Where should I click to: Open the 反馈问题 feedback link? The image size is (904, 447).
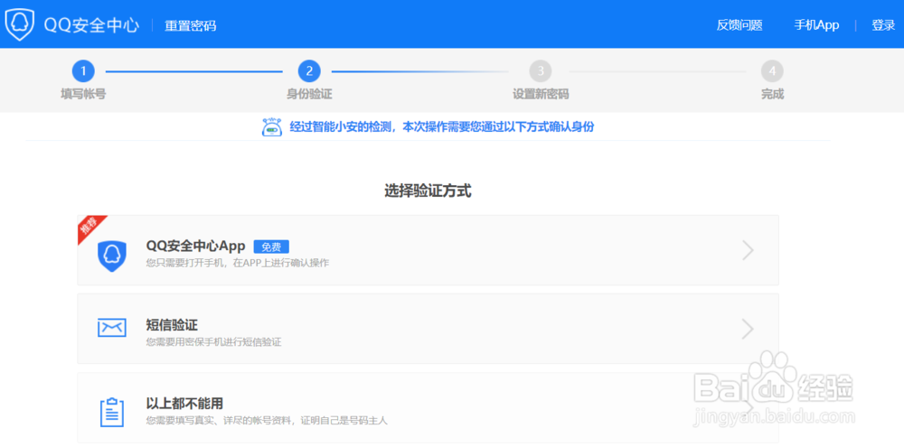point(739,25)
